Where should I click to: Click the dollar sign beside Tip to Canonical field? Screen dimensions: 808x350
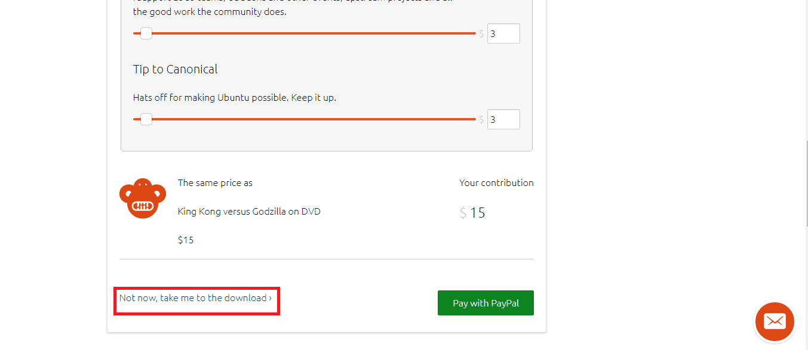[481, 120]
